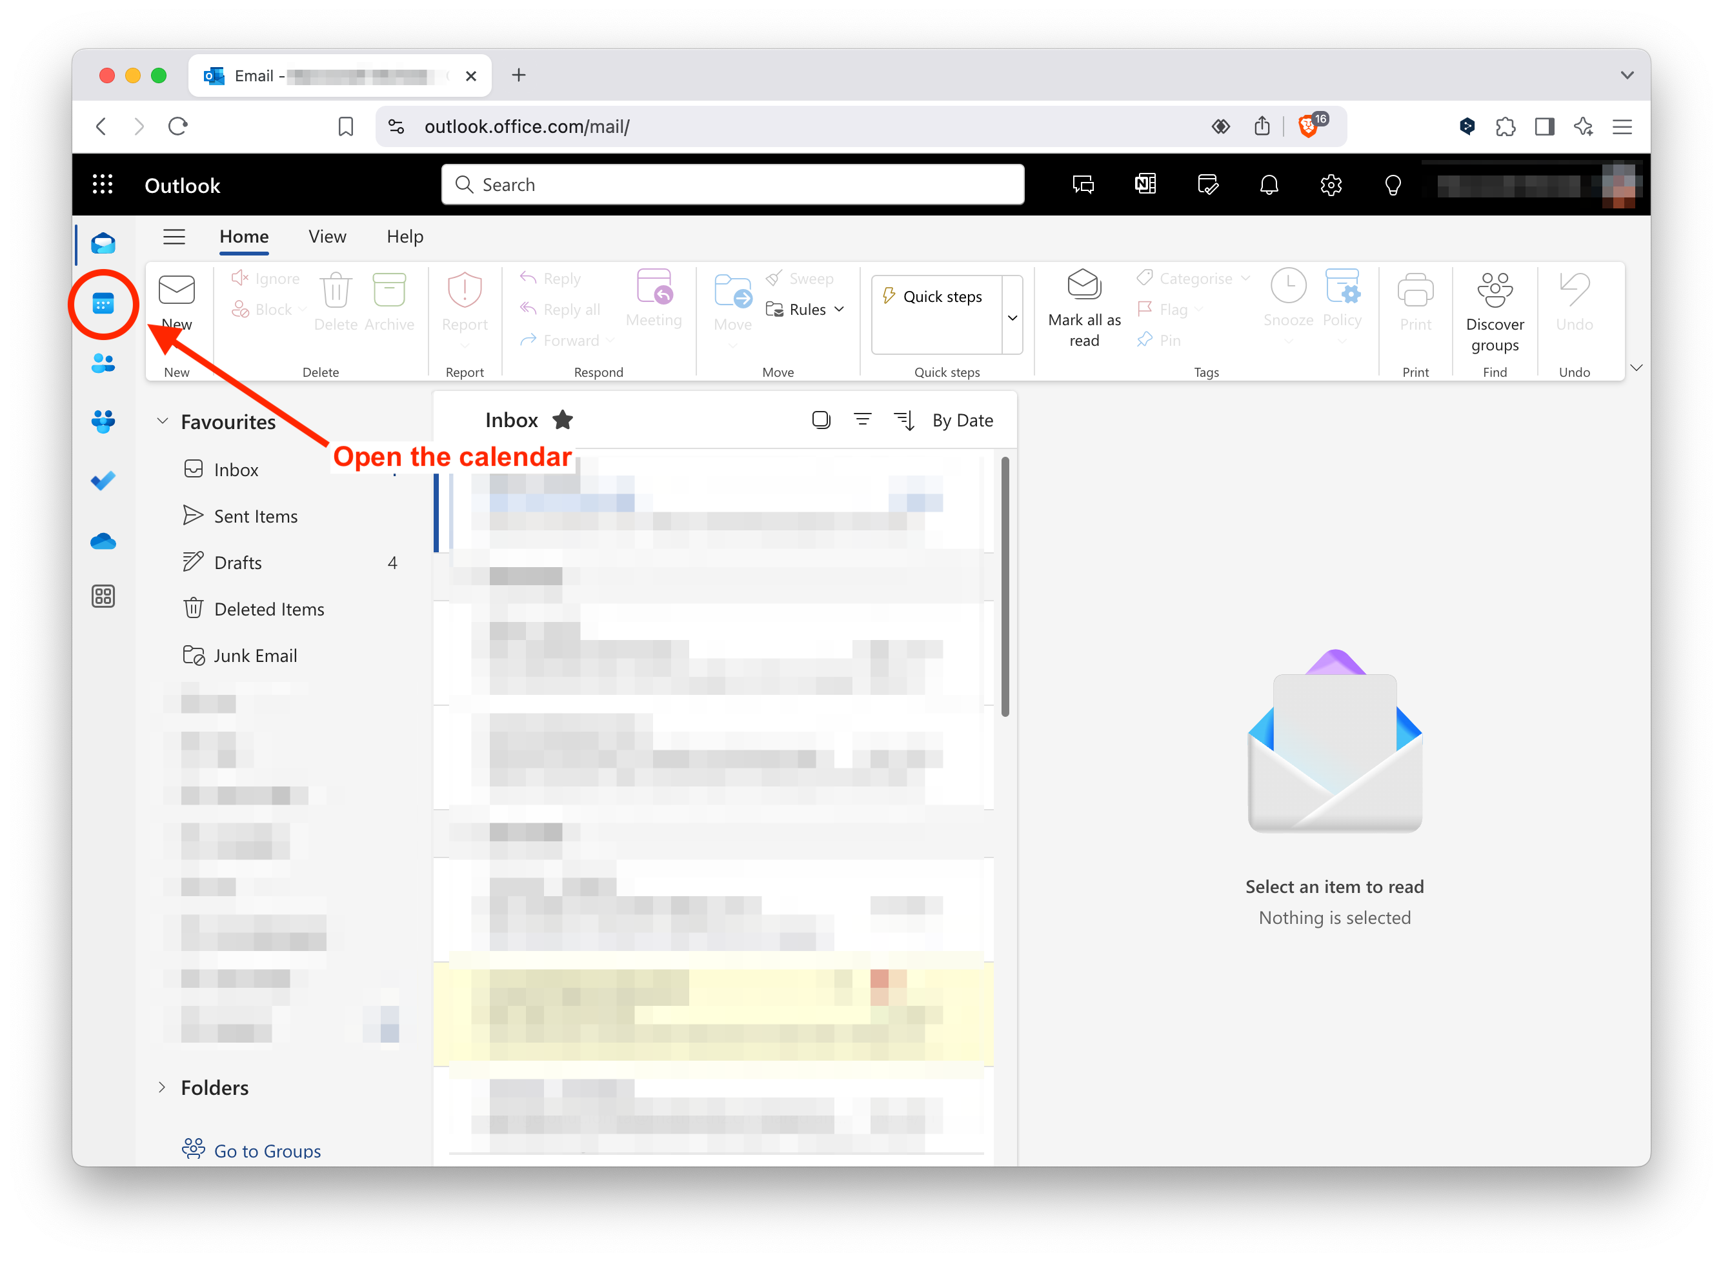Open the People contacts icon
1723x1262 pixels.
103,364
